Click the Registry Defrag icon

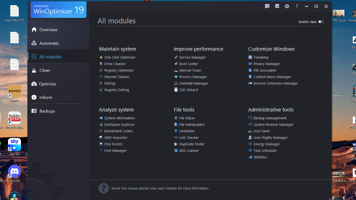pos(101,90)
